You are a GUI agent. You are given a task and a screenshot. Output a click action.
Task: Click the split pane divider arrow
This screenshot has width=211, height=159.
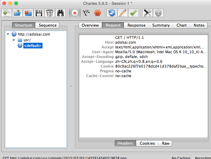coord(71,86)
